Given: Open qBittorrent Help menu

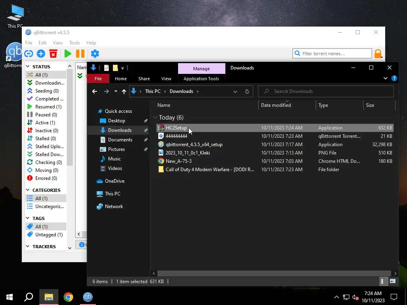Looking at the screenshot, I should tap(91, 43).
